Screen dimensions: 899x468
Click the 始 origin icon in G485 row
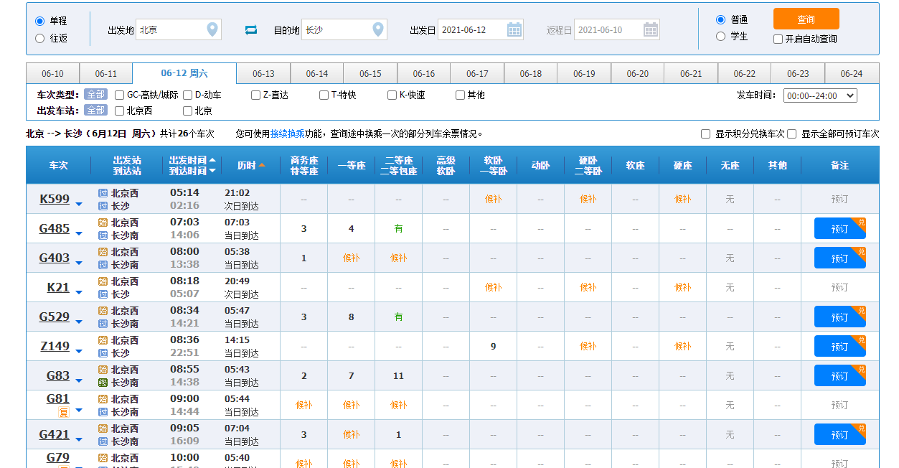coord(103,223)
